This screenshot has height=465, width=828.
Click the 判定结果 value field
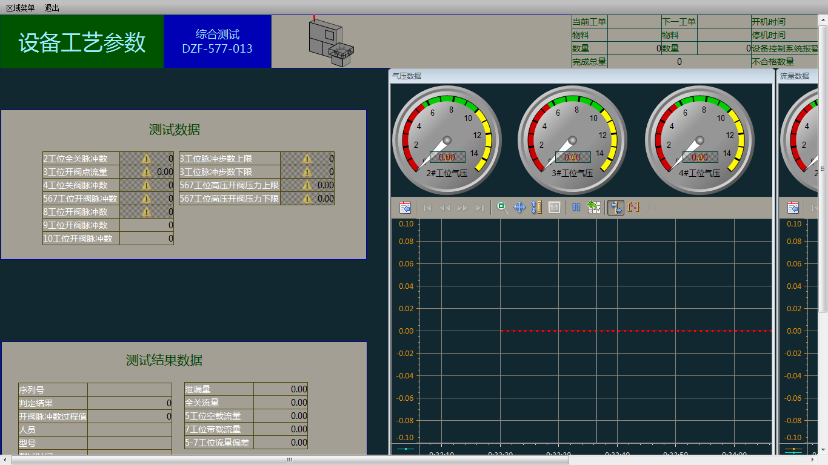(x=130, y=403)
